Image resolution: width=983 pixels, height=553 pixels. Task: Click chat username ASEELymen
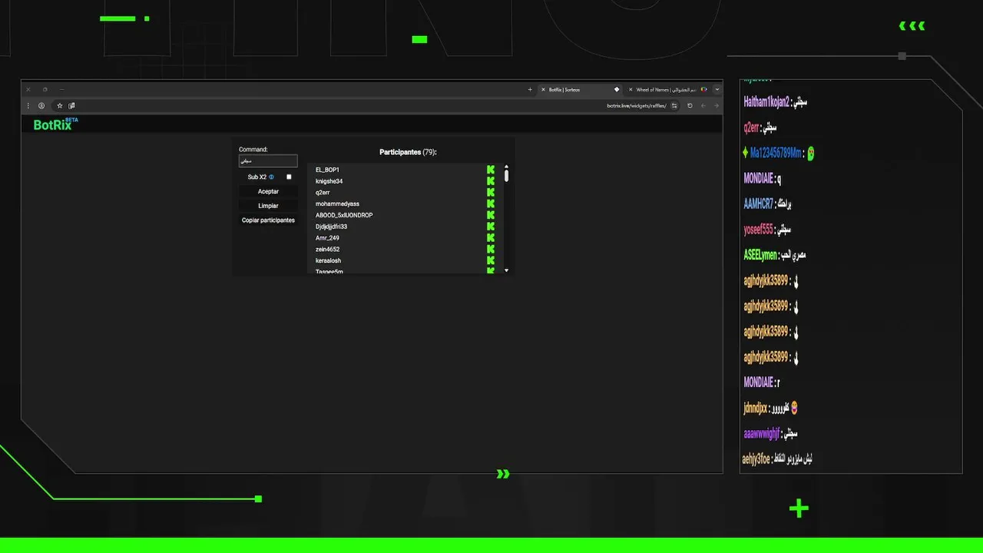pos(760,255)
